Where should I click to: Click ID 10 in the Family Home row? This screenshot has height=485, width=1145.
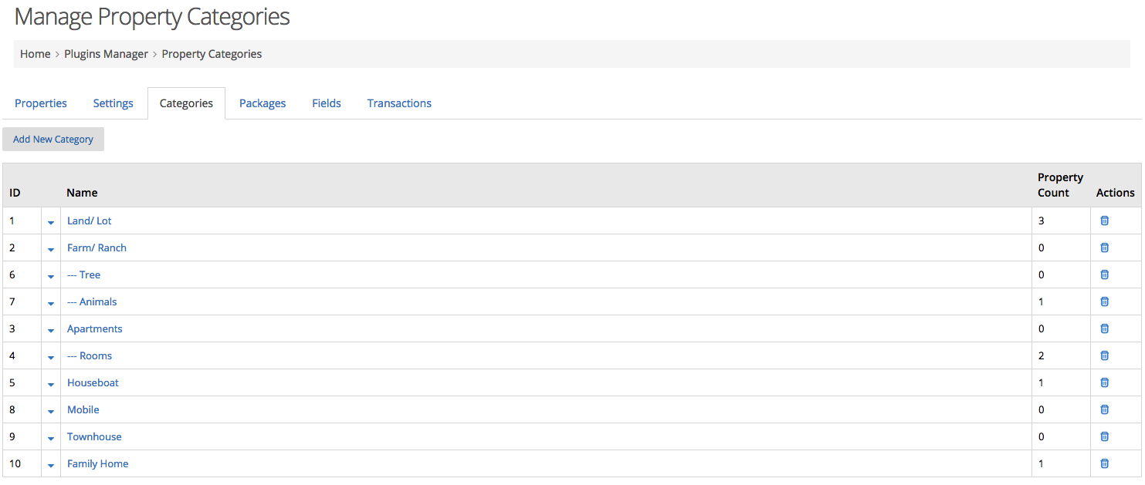pos(15,463)
